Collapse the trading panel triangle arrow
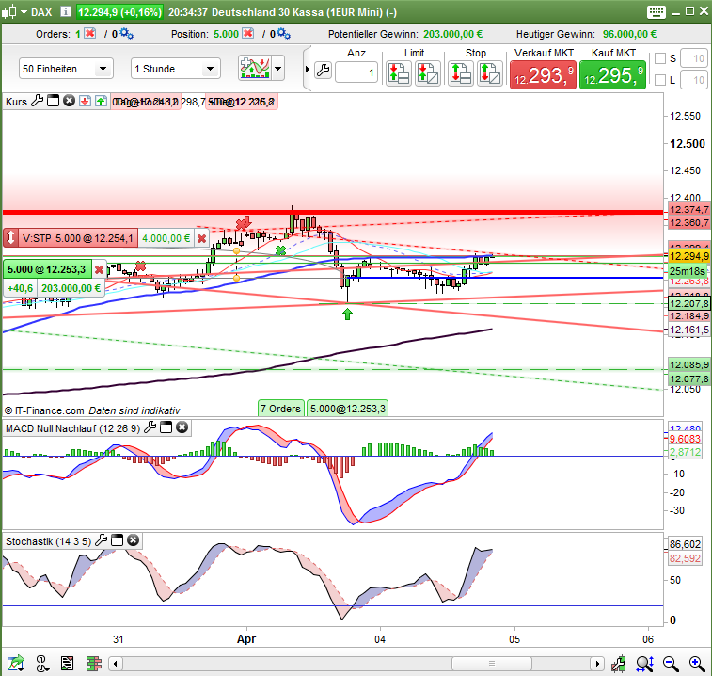The width and height of the screenshot is (712, 676). [x=308, y=70]
